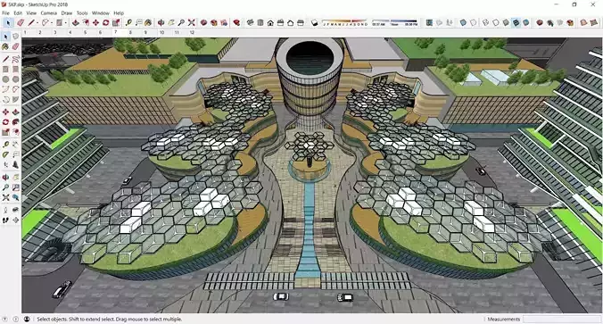Screen dimensions: 603x324
Task: Enable Shaded With Textures style
Action: point(516,22)
